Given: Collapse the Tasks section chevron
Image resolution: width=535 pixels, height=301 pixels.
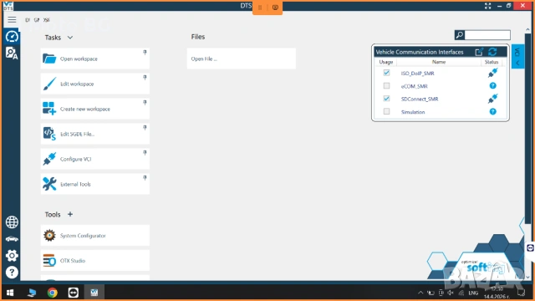Looking at the screenshot, I should 70,38.
